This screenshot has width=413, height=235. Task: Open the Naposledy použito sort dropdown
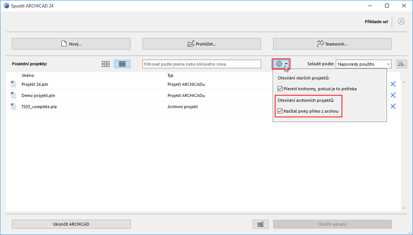tap(363, 64)
